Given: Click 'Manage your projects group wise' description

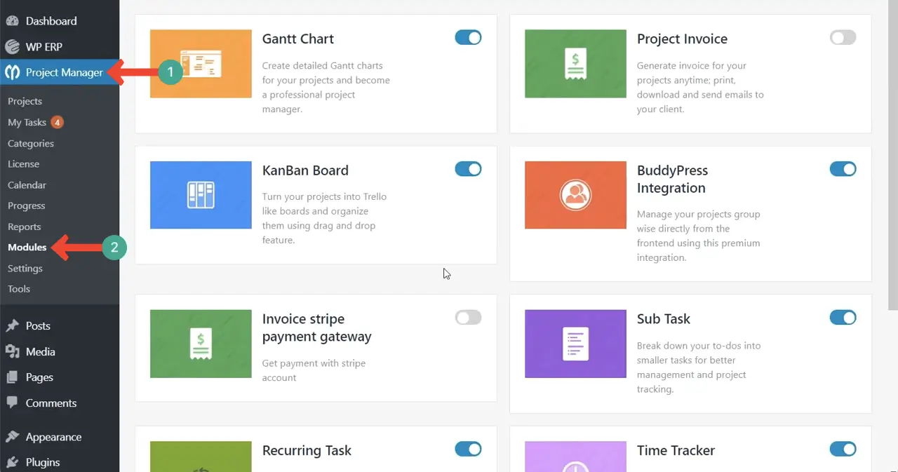Looking at the screenshot, I should point(699,236).
